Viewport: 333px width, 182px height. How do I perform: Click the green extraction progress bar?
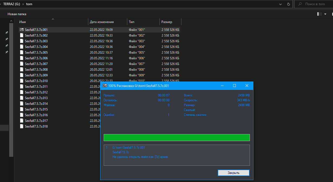(x=177, y=138)
